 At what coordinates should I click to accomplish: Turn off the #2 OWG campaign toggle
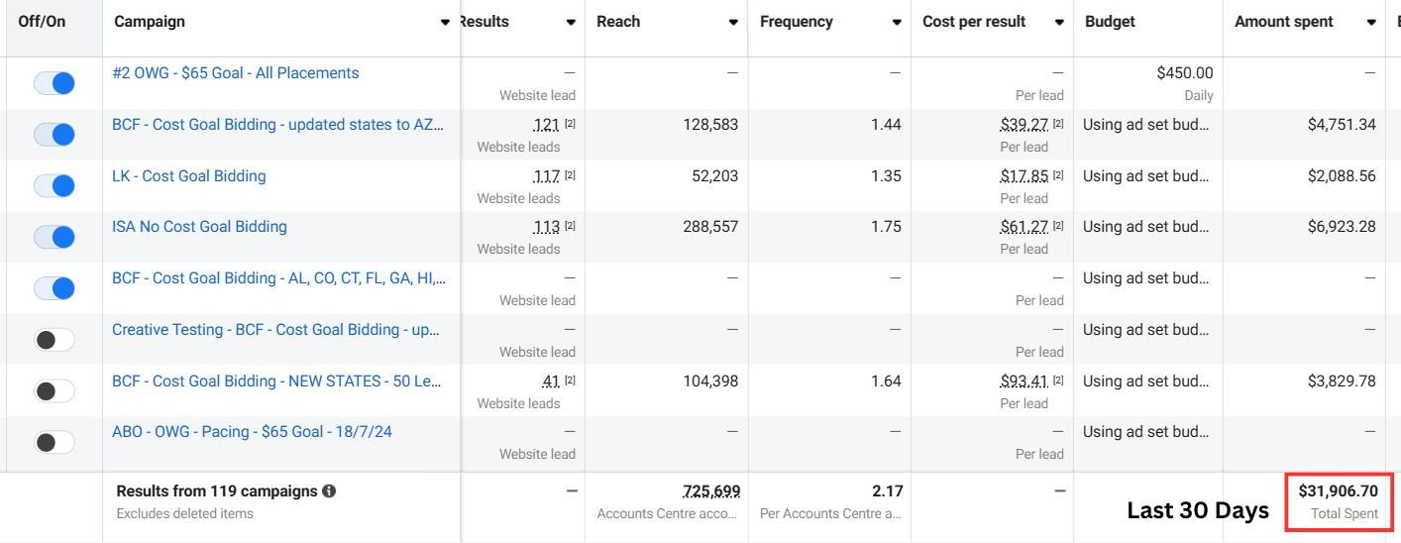click(54, 83)
